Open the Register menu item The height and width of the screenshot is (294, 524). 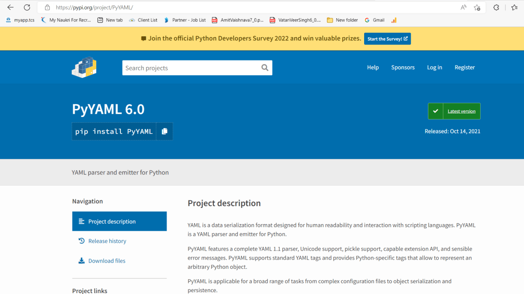tap(464, 67)
